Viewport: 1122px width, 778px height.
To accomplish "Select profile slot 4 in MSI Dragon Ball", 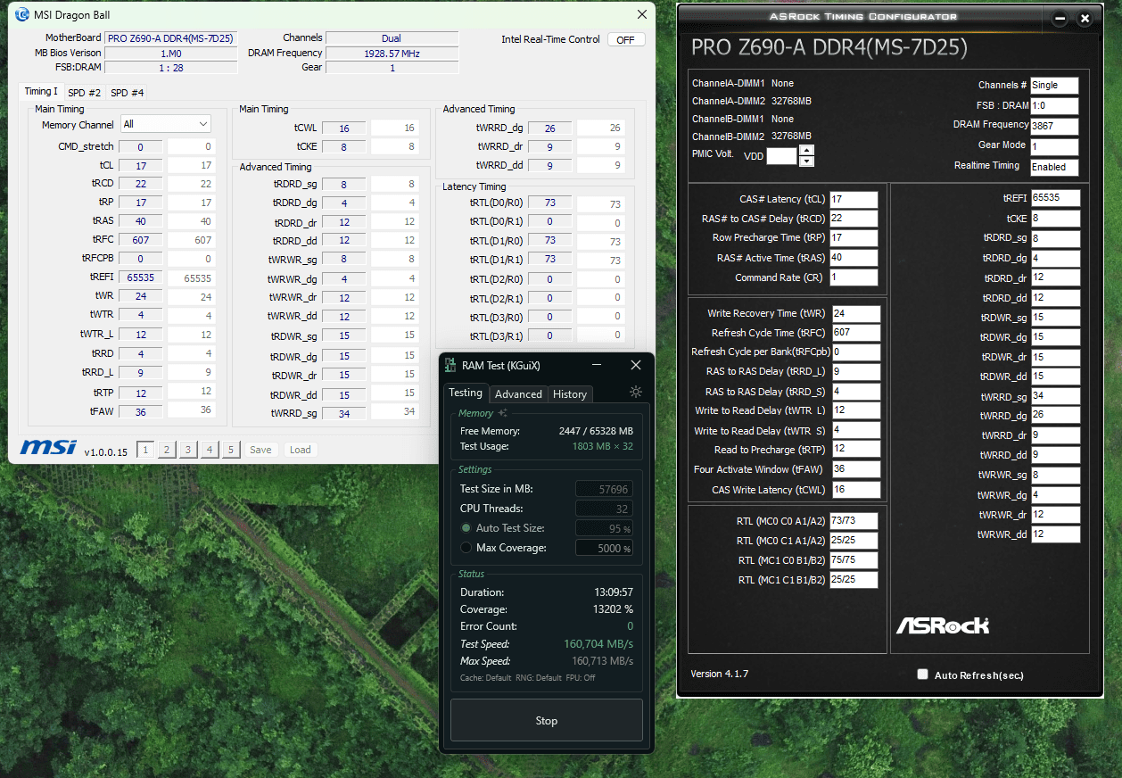I will pyautogui.click(x=210, y=450).
